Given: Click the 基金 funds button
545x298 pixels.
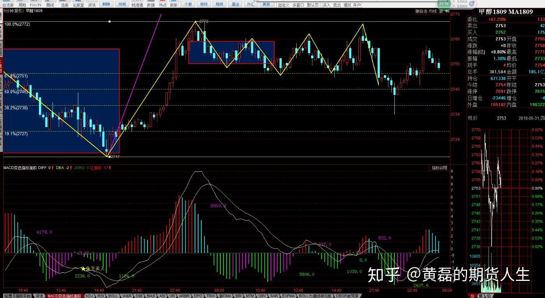Looking at the screenshot, I should [236, 4].
